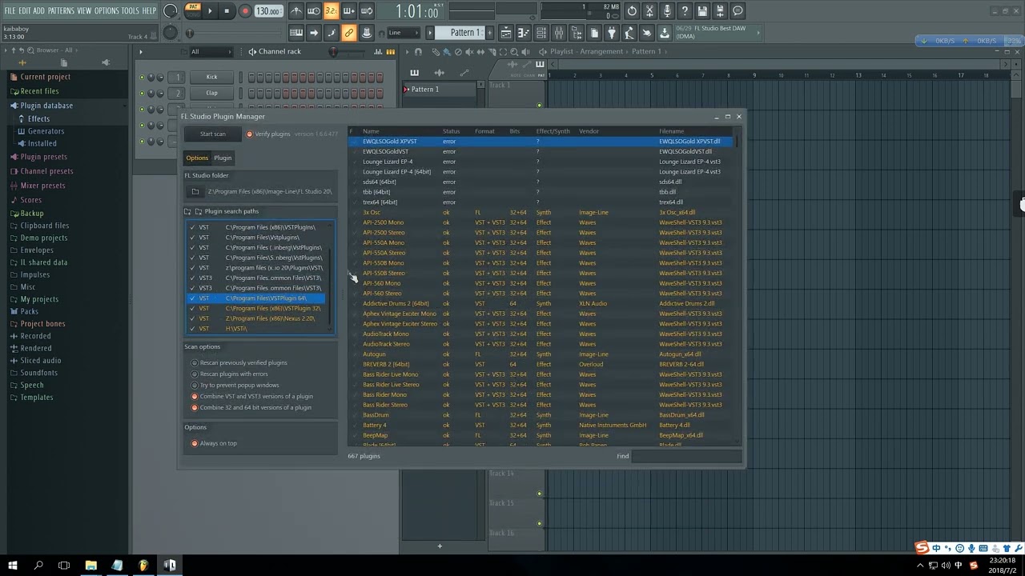Open the Line snap dropdown
Viewport: 1025px width, 576px height.
(x=403, y=33)
